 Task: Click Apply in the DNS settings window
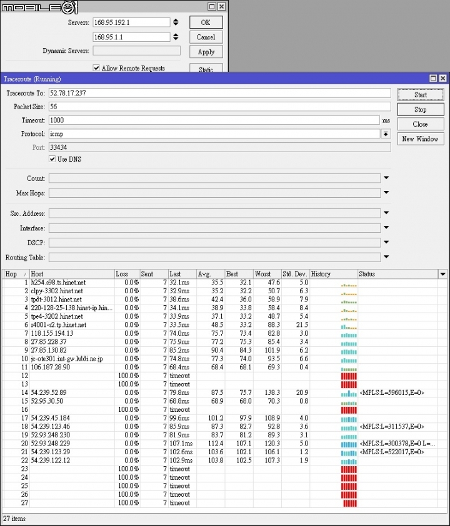tap(206, 52)
